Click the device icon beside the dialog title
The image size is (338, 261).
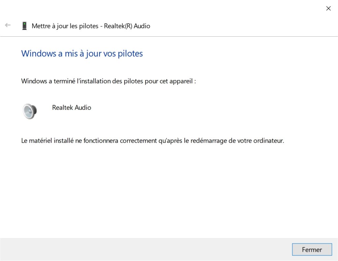pos(24,26)
